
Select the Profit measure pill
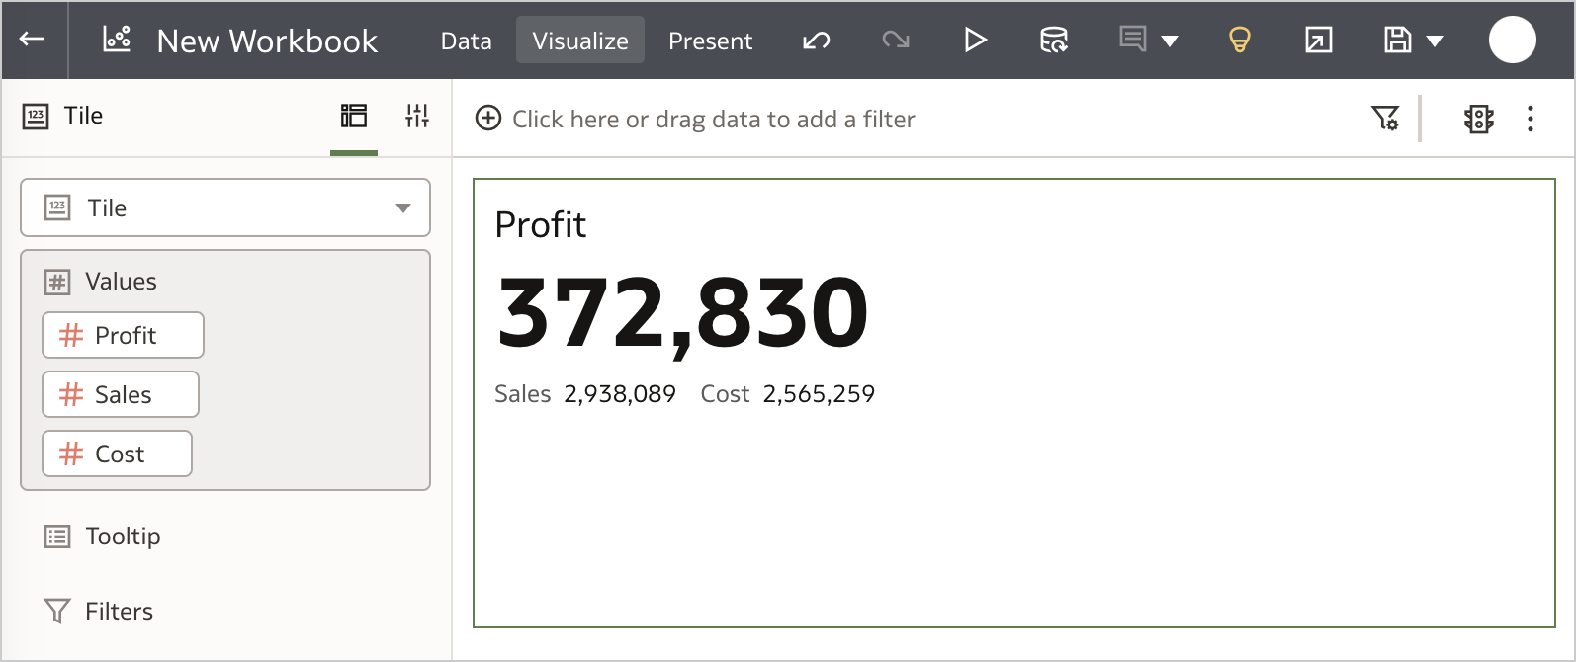point(124,335)
